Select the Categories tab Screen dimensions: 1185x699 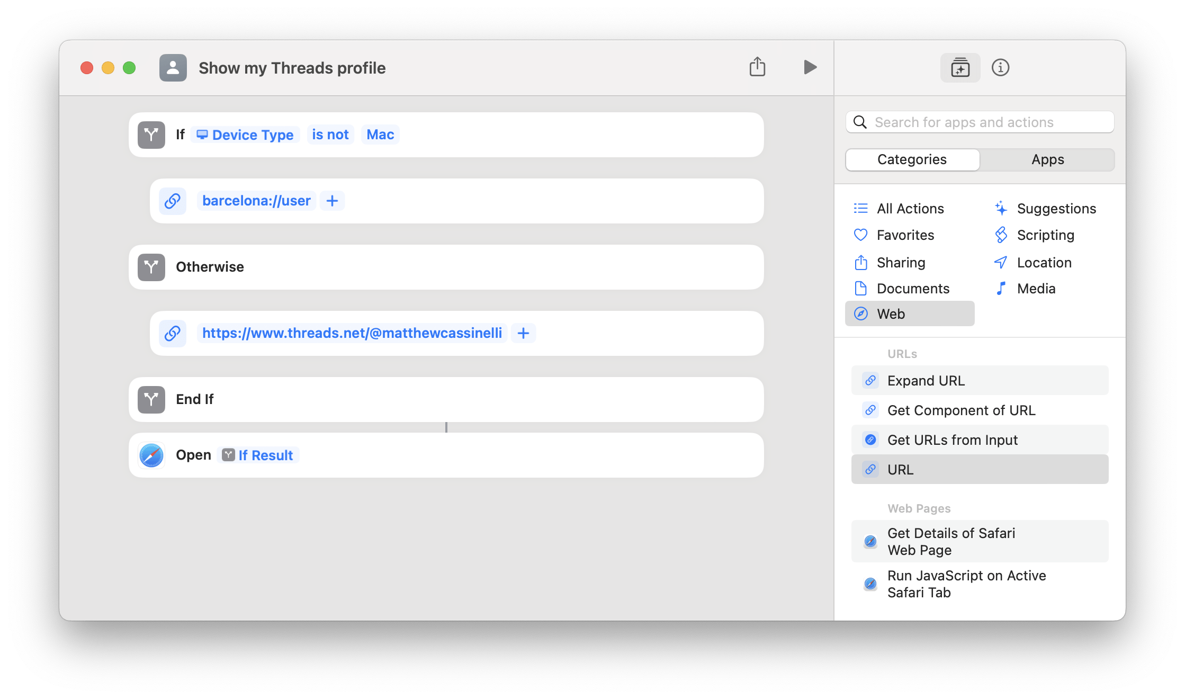pyautogui.click(x=912, y=159)
